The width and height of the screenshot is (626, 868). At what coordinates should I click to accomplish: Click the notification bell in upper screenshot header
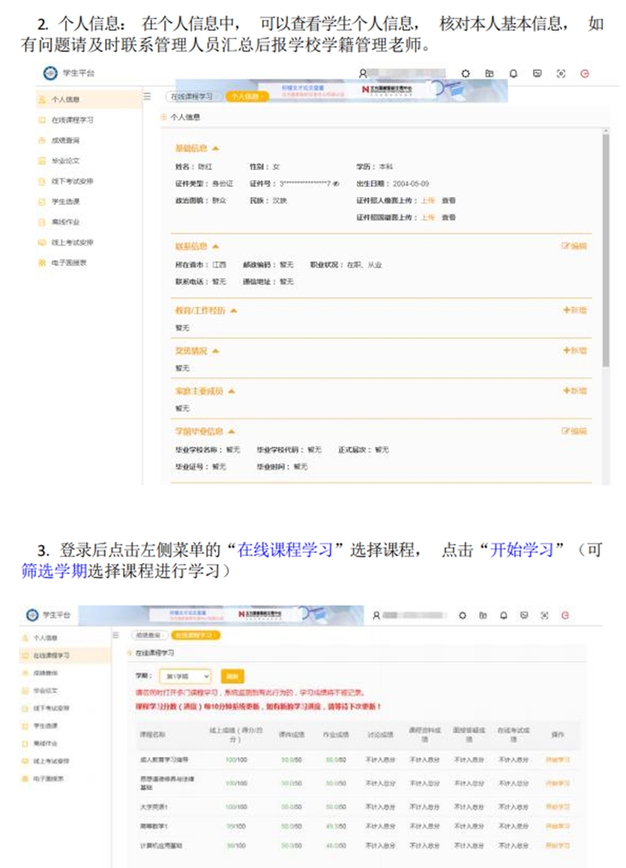click(x=513, y=74)
